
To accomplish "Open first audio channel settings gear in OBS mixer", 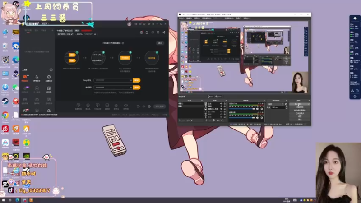I will click(x=262, y=109).
